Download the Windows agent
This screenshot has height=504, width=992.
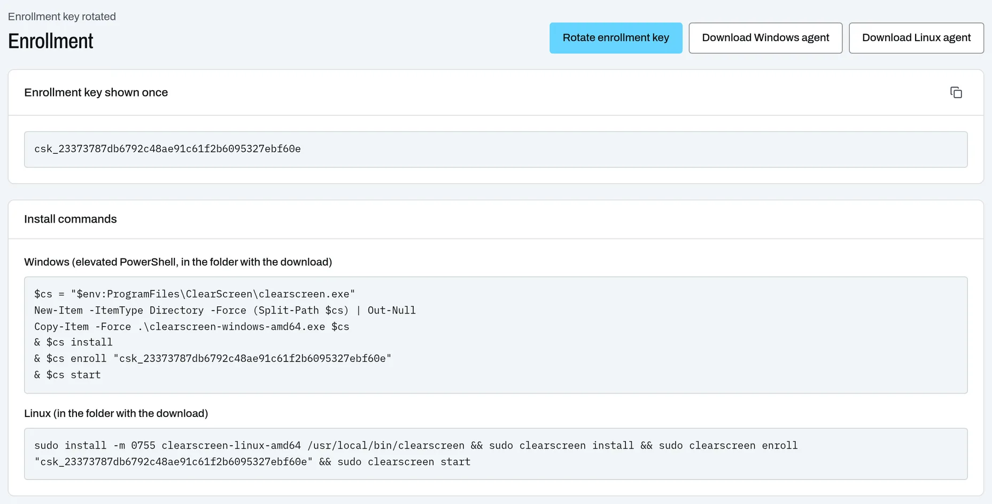(x=765, y=38)
